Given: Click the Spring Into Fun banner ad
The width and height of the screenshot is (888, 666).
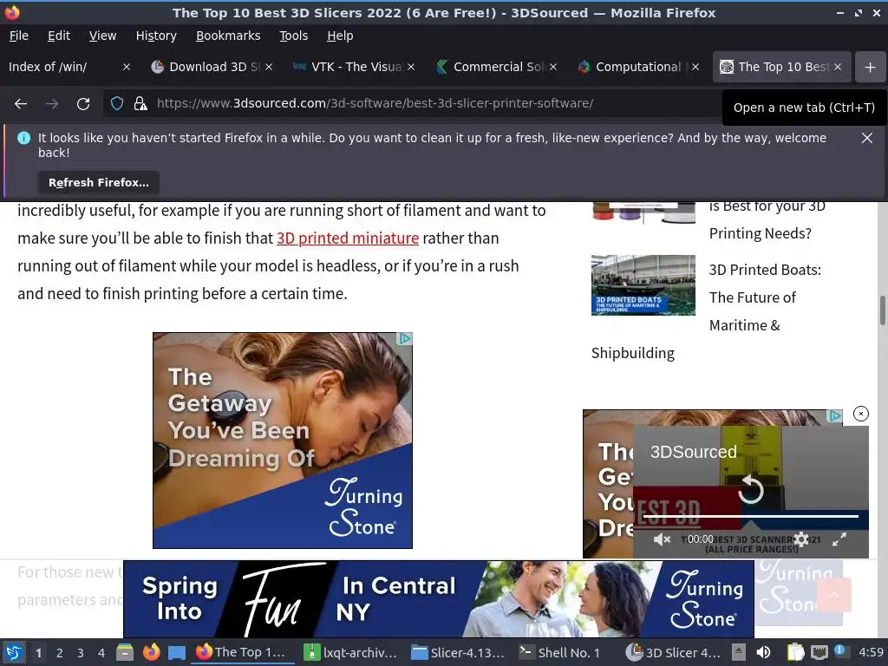Looking at the screenshot, I should pos(439,599).
